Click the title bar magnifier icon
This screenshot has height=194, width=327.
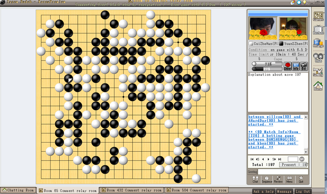point(299,2)
